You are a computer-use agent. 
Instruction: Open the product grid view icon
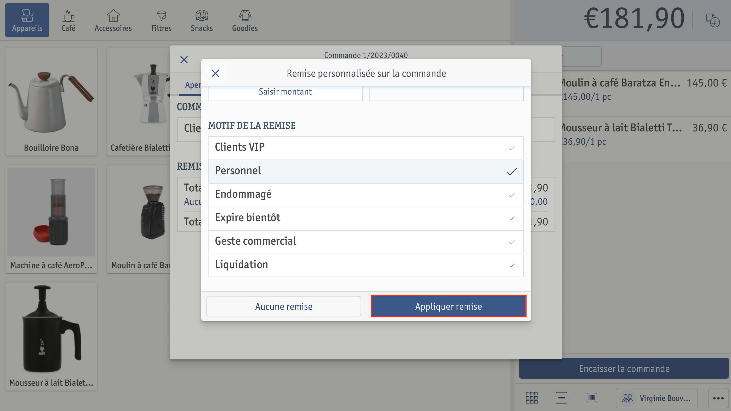click(x=532, y=398)
